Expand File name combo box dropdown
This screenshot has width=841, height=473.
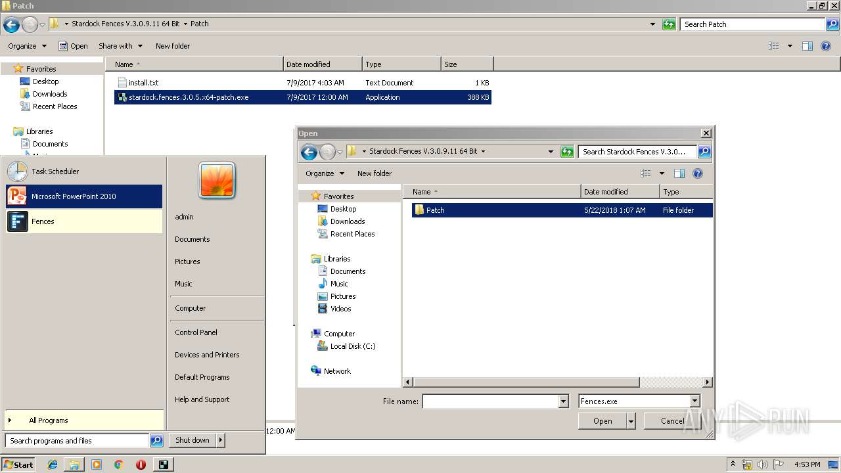(563, 401)
